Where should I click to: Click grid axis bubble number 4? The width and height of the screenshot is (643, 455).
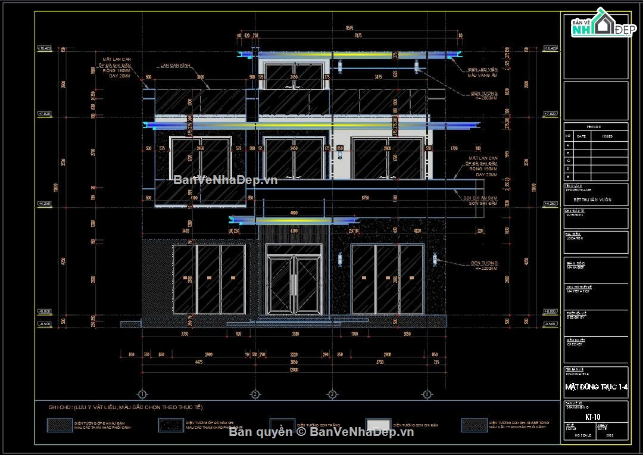tap(427, 394)
